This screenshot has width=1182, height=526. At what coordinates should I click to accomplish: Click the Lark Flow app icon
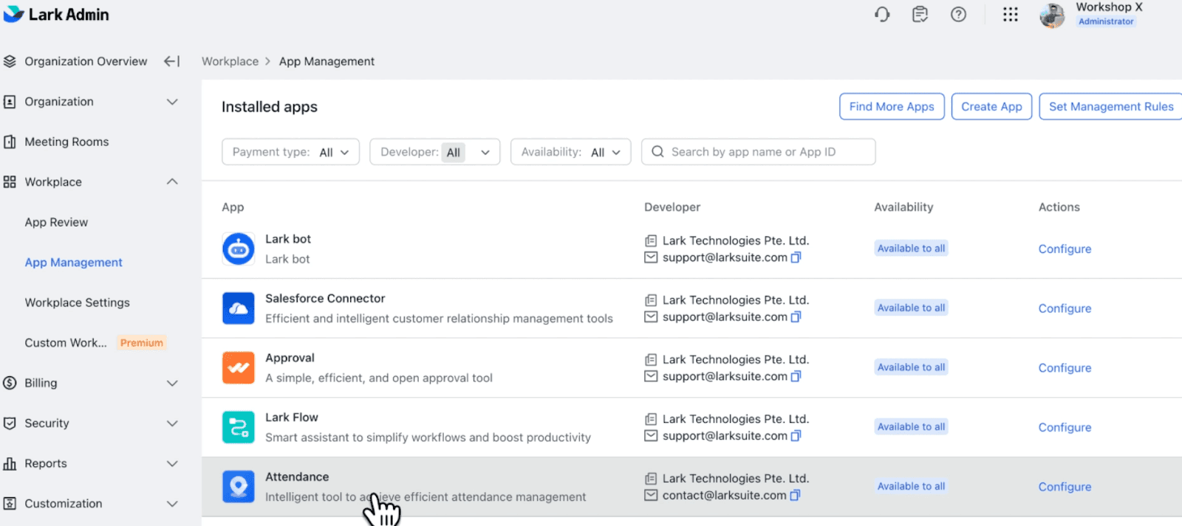click(x=238, y=427)
